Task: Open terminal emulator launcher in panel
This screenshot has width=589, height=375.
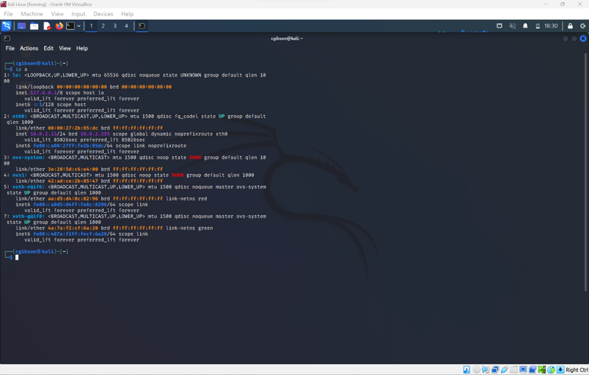Action: [x=70, y=26]
